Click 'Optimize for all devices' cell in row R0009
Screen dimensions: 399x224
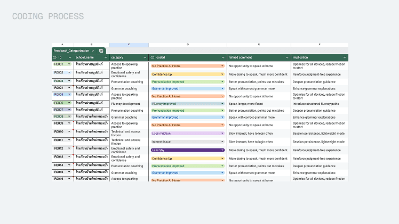pyautogui.click(x=319, y=125)
